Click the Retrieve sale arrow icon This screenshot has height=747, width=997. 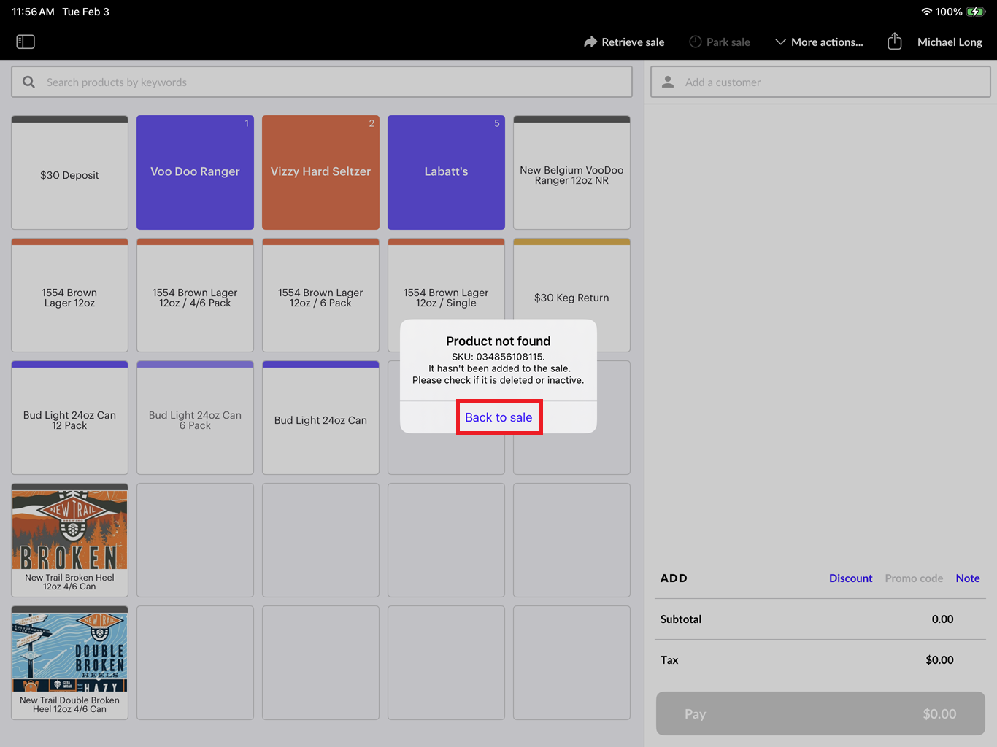point(590,42)
